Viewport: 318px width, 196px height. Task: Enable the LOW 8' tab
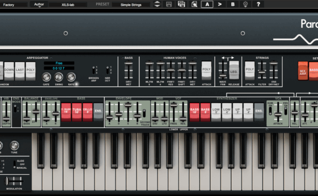[x=216, y=112]
